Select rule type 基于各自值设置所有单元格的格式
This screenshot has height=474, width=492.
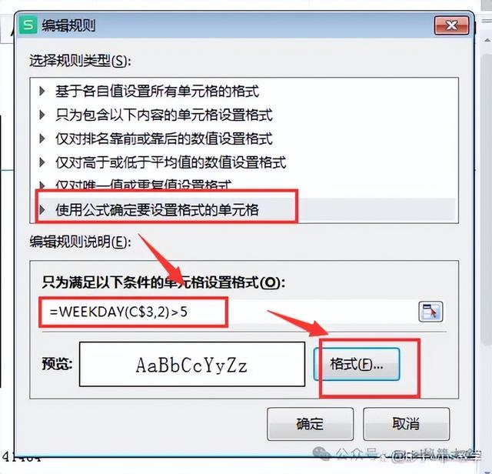point(157,91)
